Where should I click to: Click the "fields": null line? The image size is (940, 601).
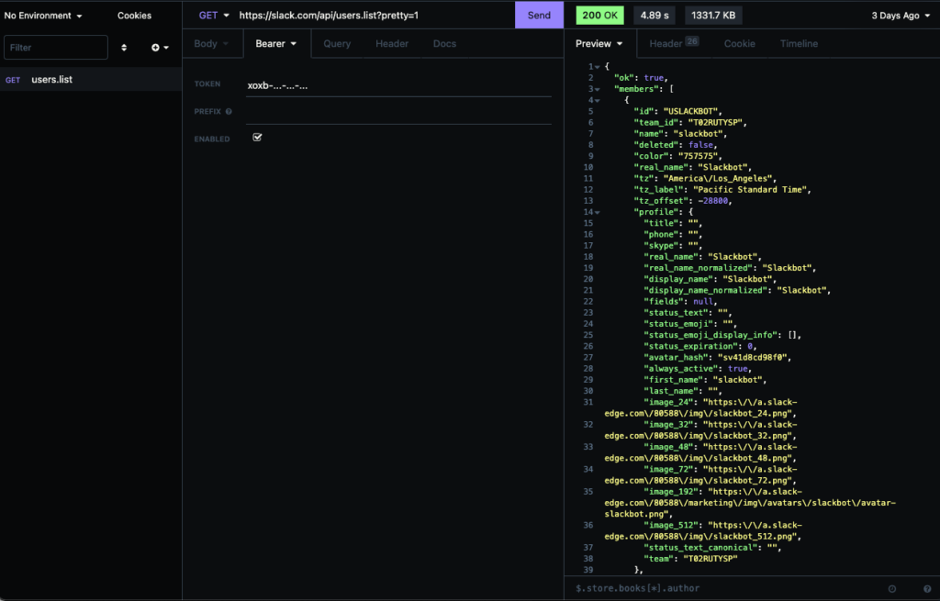pyautogui.click(x=680, y=301)
